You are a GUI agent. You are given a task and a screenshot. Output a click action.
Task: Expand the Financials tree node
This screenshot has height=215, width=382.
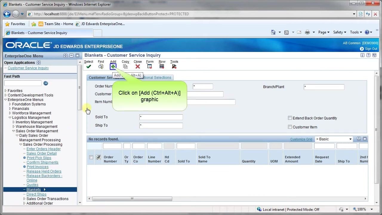click(10, 109)
